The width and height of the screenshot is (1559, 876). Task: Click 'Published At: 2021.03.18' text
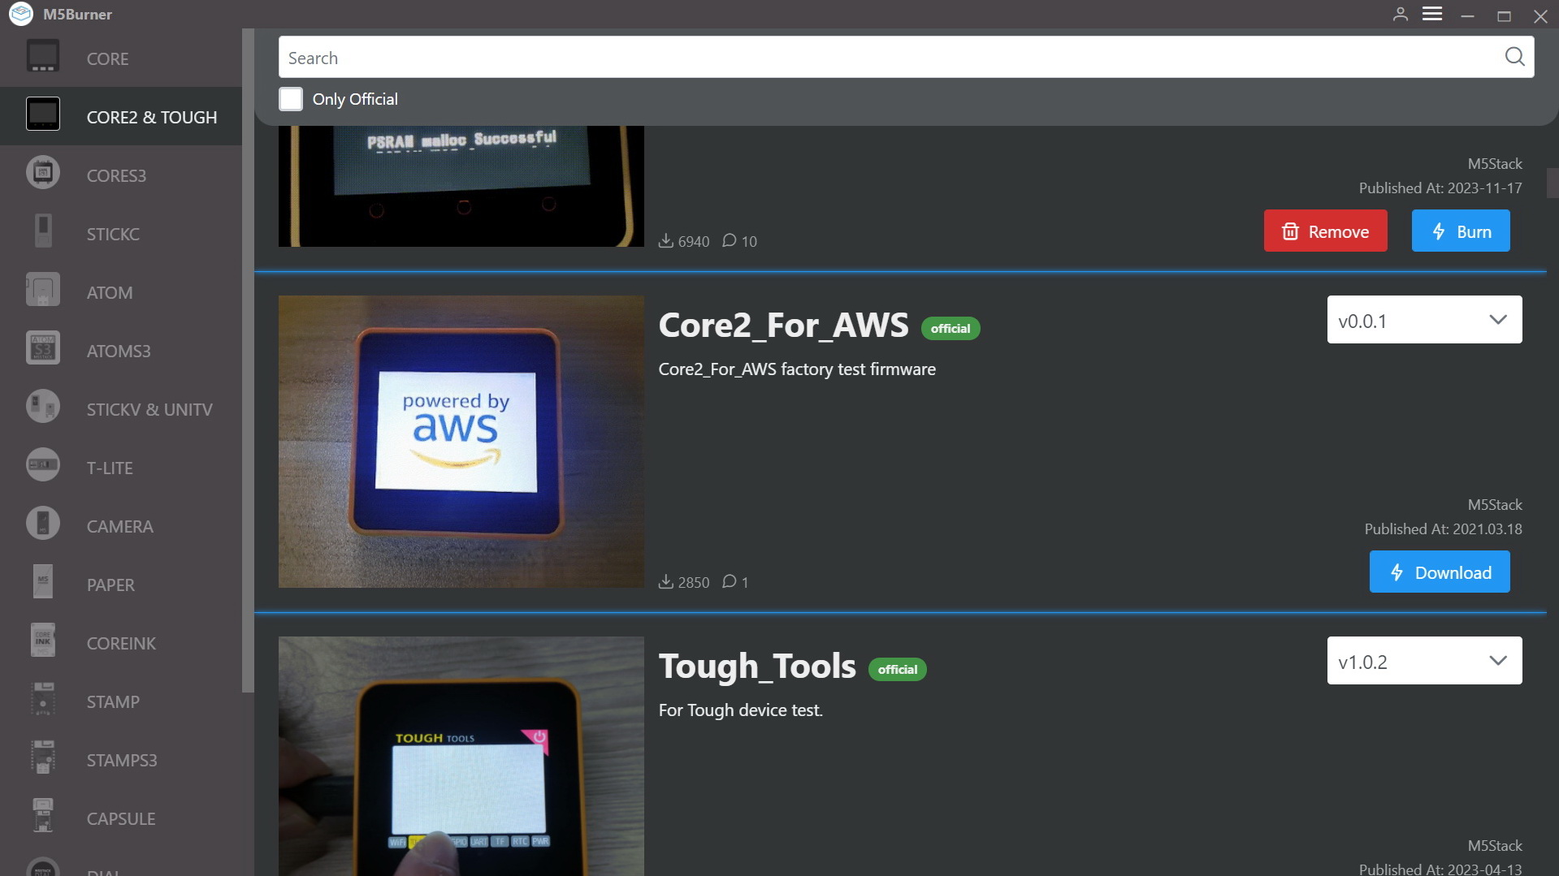click(1443, 529)
